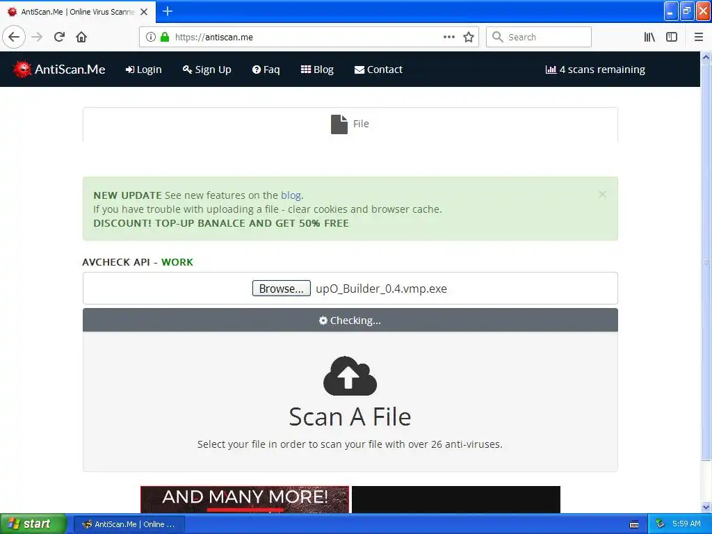Open a new tab with plus button

click(x=168, y=11)
